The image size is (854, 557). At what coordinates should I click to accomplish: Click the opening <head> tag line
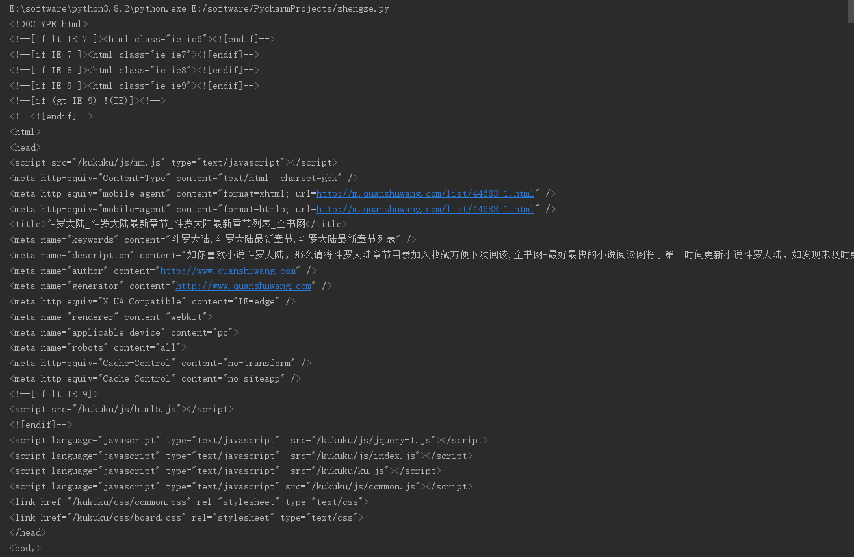point(25,147)
